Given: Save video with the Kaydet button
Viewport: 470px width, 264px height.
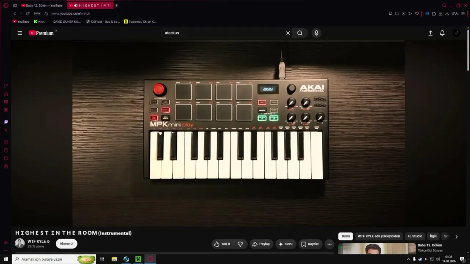Looking at the screenshot, I should coord(310,244).
